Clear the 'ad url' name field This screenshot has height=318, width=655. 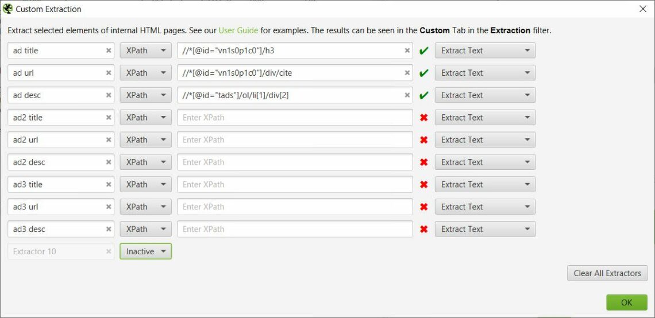point(109,73)
